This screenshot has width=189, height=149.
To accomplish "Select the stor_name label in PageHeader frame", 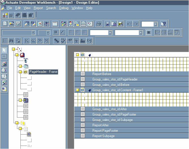I will (x=84, y=60).
